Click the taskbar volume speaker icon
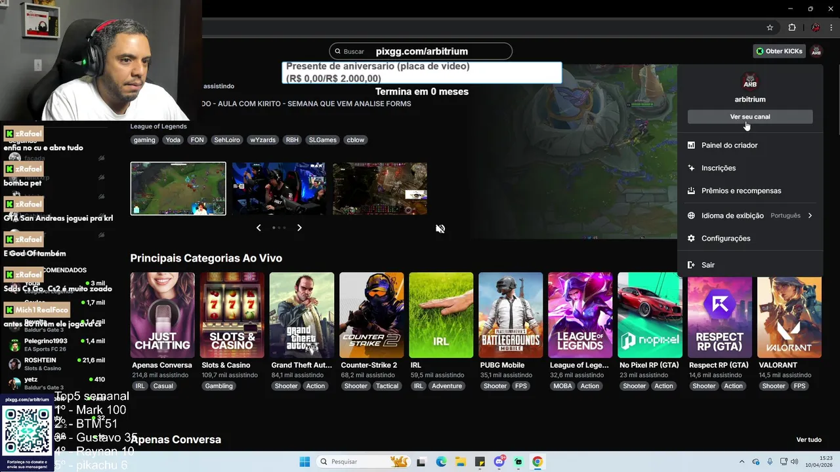Screen dimensions: 840x472 (795, 462)
